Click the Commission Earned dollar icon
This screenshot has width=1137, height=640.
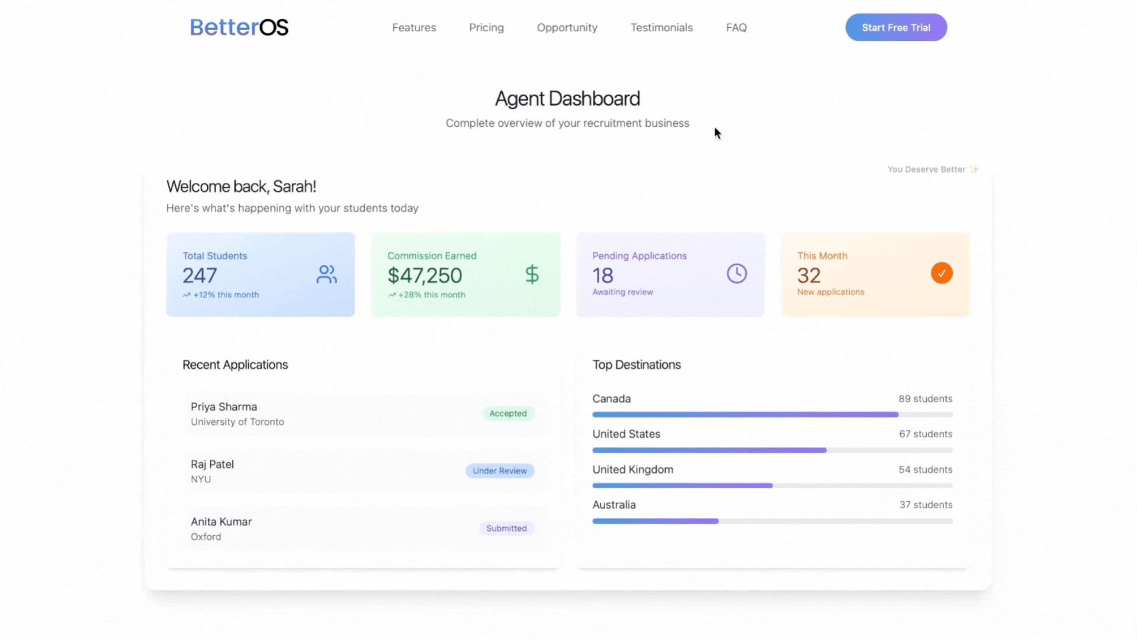pos(532,274)
